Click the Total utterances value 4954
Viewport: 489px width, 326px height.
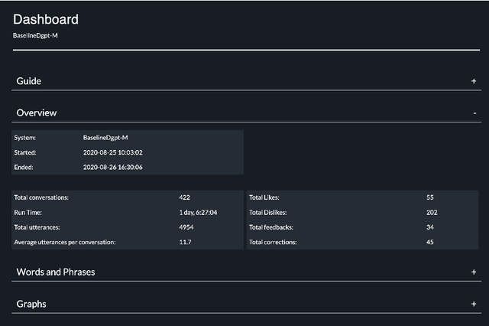tap(186, 227)
